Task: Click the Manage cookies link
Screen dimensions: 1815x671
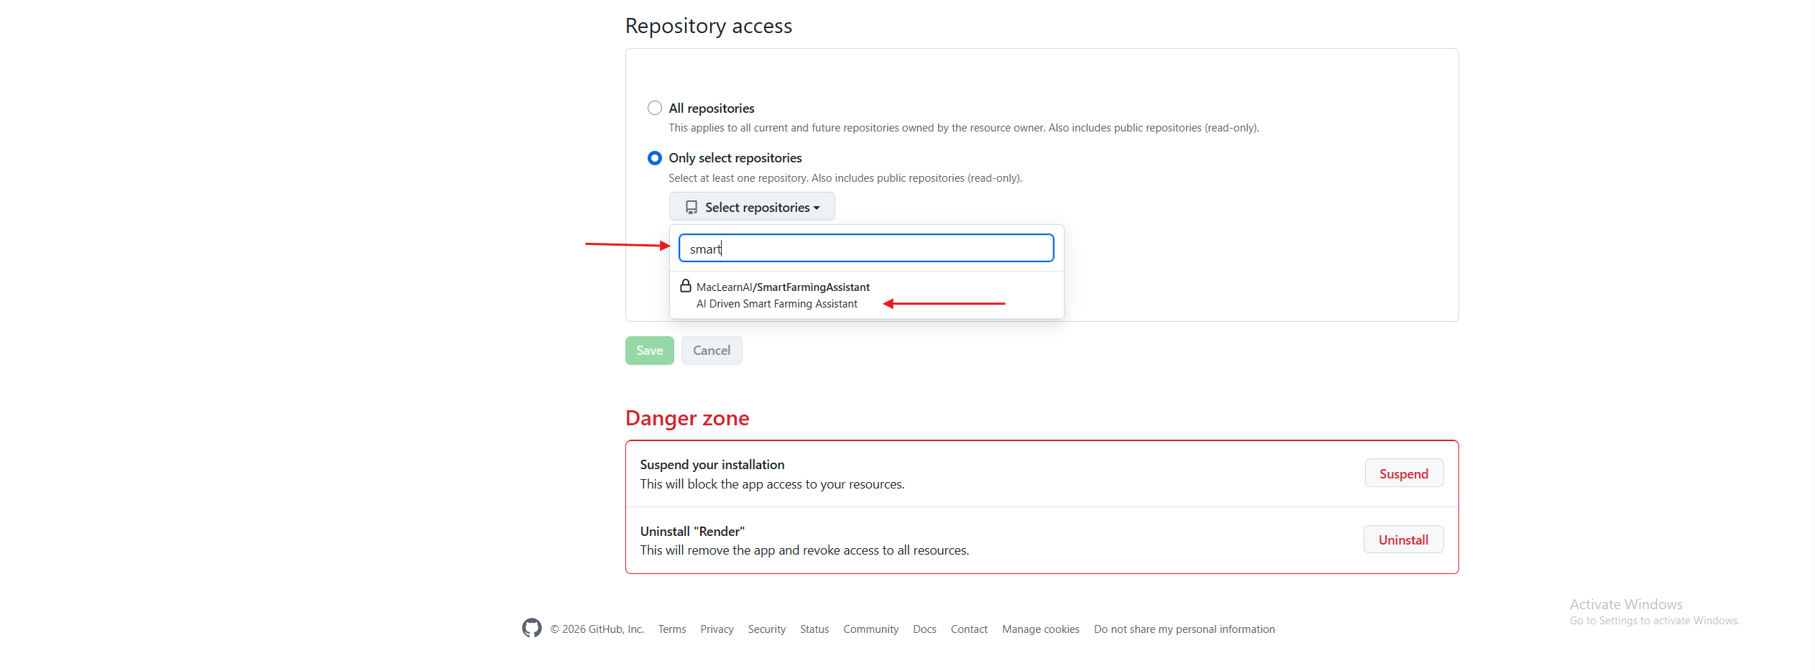Action: coord(1040,629)
